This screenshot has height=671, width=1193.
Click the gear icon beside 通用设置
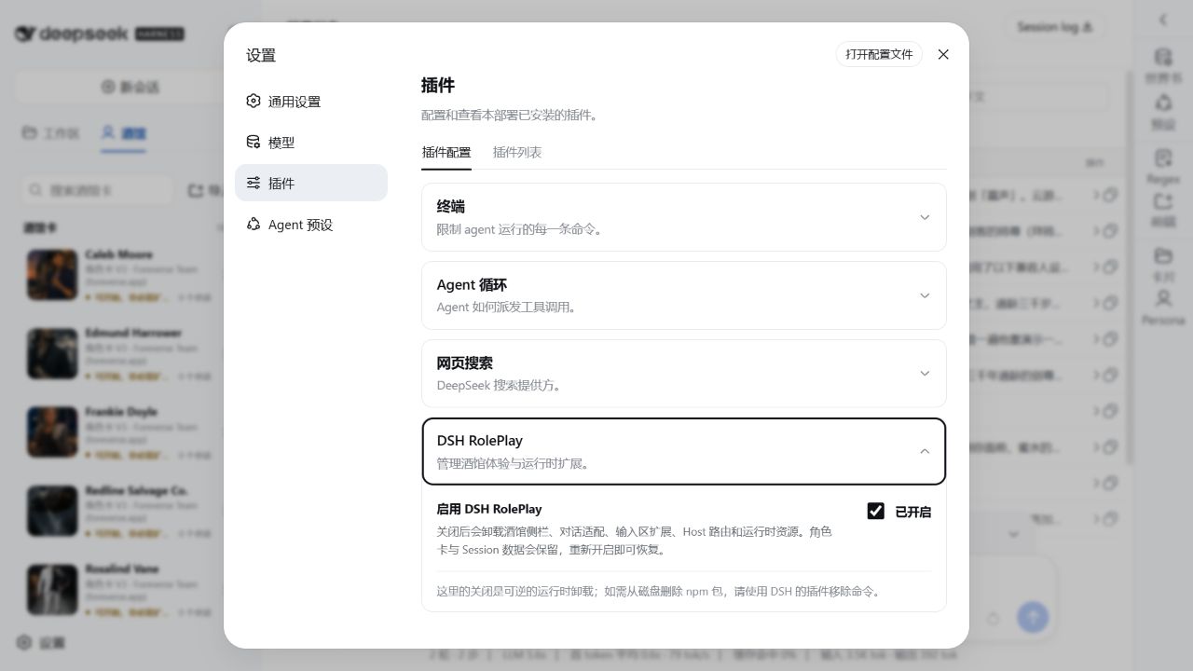pyautogui.click(x=254, y=101)
